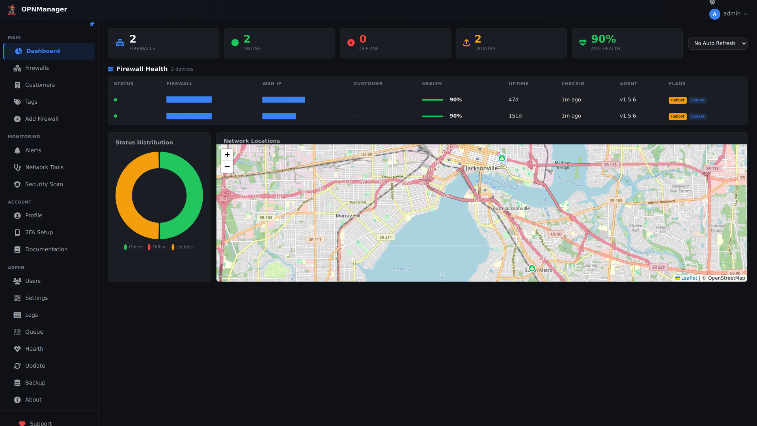757x426 pixels.
Task: Click the Network Tools stethoscope icon
Action: click(17, 168)
